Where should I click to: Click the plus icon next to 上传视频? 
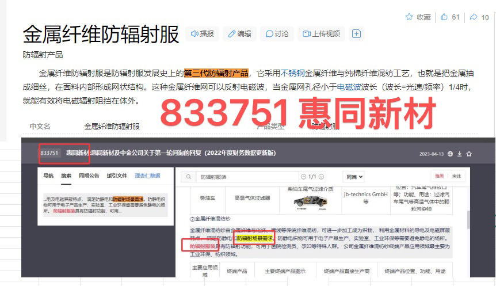pos(357,34)
